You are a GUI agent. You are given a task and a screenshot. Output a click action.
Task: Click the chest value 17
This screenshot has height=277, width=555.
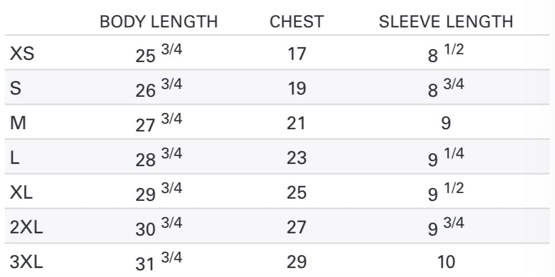click(x=297, y=54)
